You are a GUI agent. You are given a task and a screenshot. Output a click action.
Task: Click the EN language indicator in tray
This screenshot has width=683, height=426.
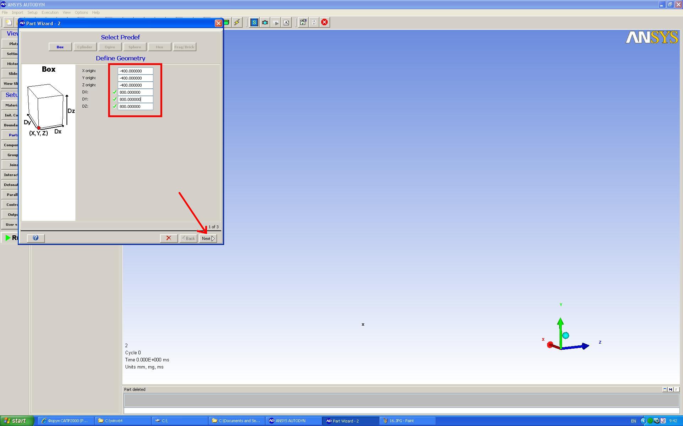(x=633, y=421)
